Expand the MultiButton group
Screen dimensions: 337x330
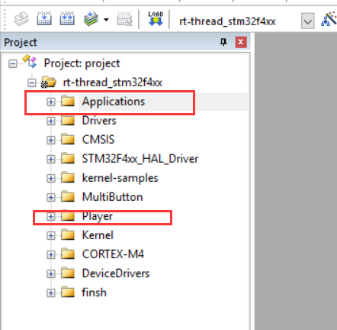click(51, 197)
